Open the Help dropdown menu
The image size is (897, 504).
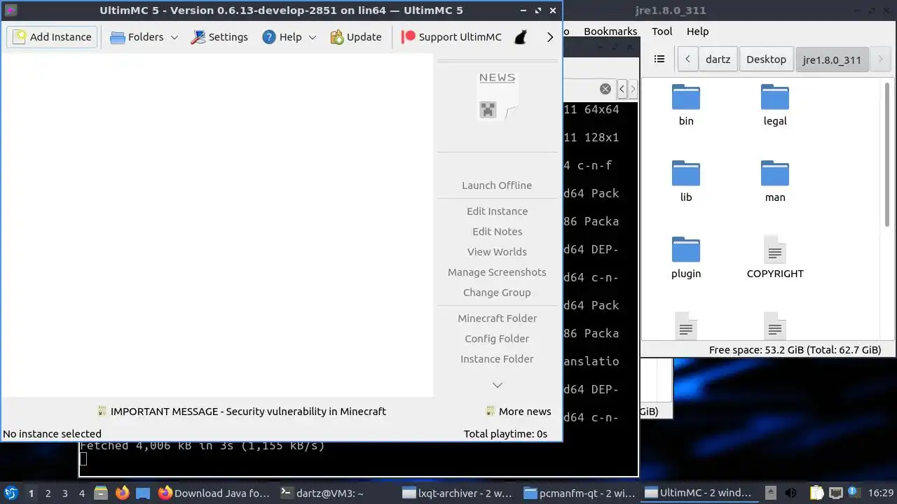click(289, 37)
